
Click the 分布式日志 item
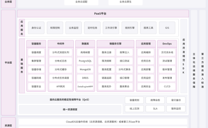click(x=60, y=61)
